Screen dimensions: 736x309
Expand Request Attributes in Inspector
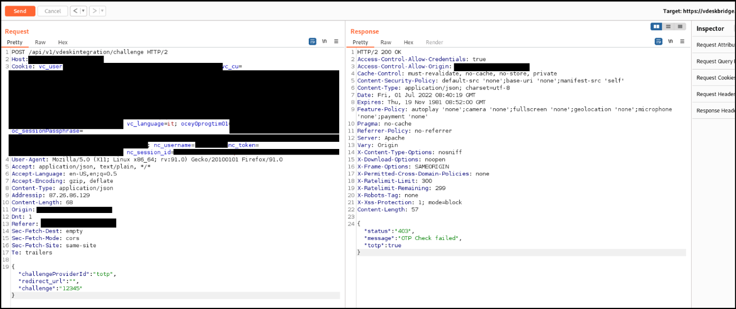tap(714, 45)
